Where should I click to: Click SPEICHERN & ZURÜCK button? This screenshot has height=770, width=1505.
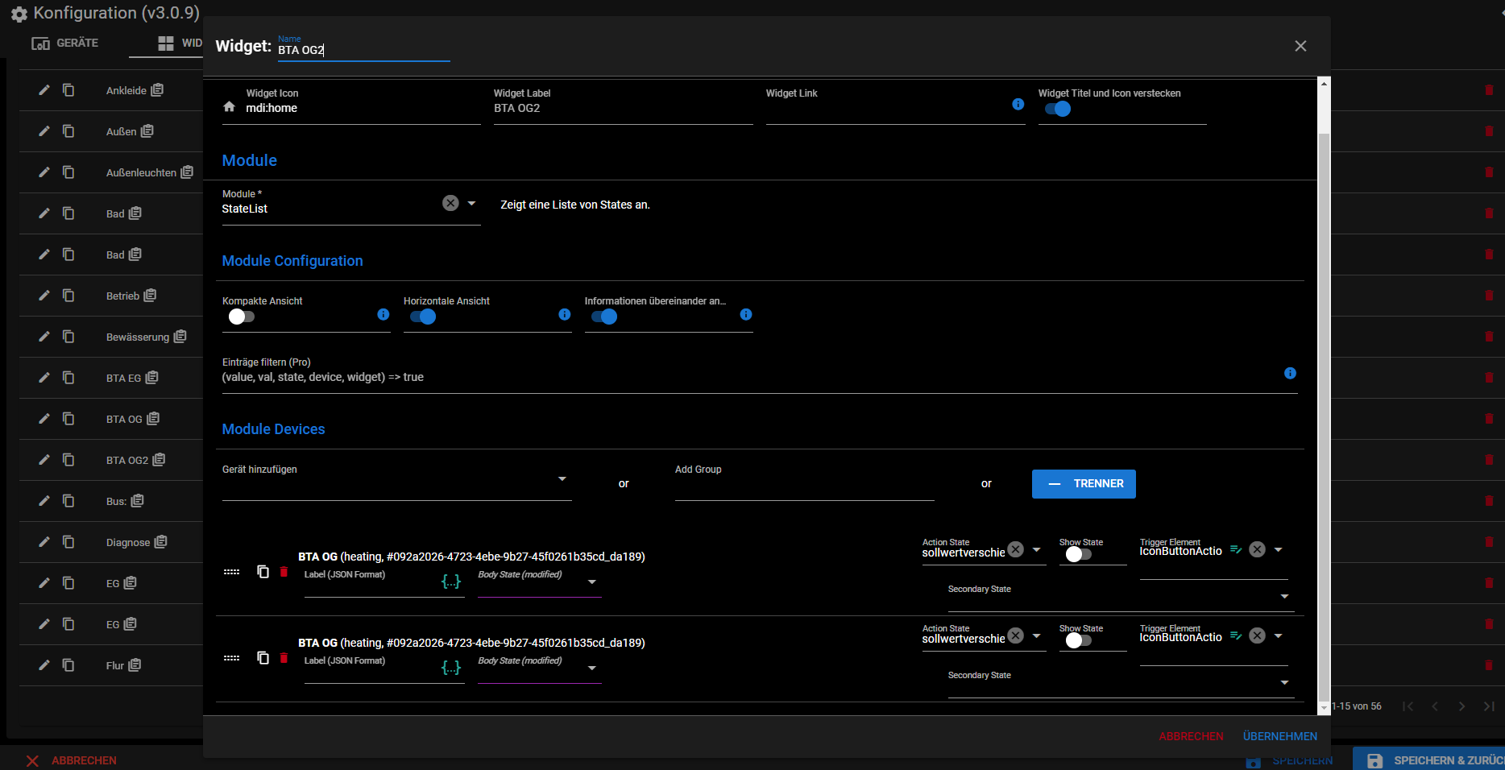point(1429,760)
